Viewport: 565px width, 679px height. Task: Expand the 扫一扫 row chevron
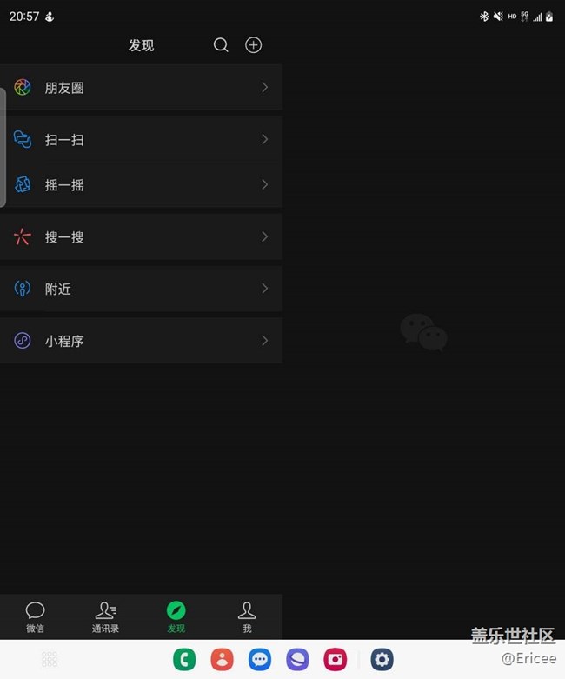click(x=264, y=139)
